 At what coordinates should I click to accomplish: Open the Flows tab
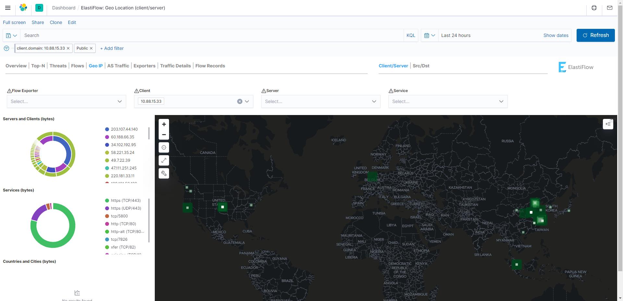pyautogui.click(x=78, y=66)
